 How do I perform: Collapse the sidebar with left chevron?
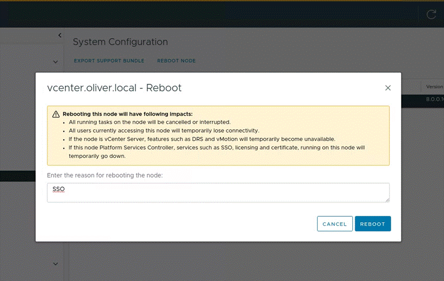click(60, 35)
